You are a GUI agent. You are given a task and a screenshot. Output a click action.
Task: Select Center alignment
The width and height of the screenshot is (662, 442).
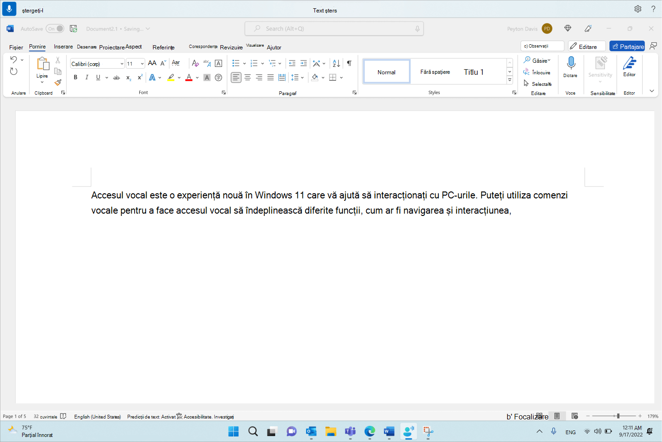[x=248, y=78]
